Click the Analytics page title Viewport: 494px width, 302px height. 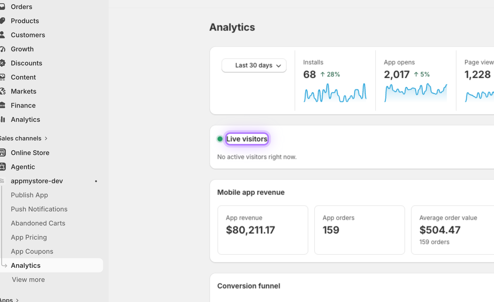point(232,27)
